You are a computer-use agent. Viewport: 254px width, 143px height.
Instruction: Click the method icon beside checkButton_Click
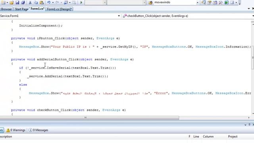125,16
